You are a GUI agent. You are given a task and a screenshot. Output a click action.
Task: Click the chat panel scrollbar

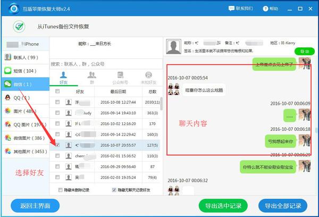pyautogui.click(x=316, y=130)
